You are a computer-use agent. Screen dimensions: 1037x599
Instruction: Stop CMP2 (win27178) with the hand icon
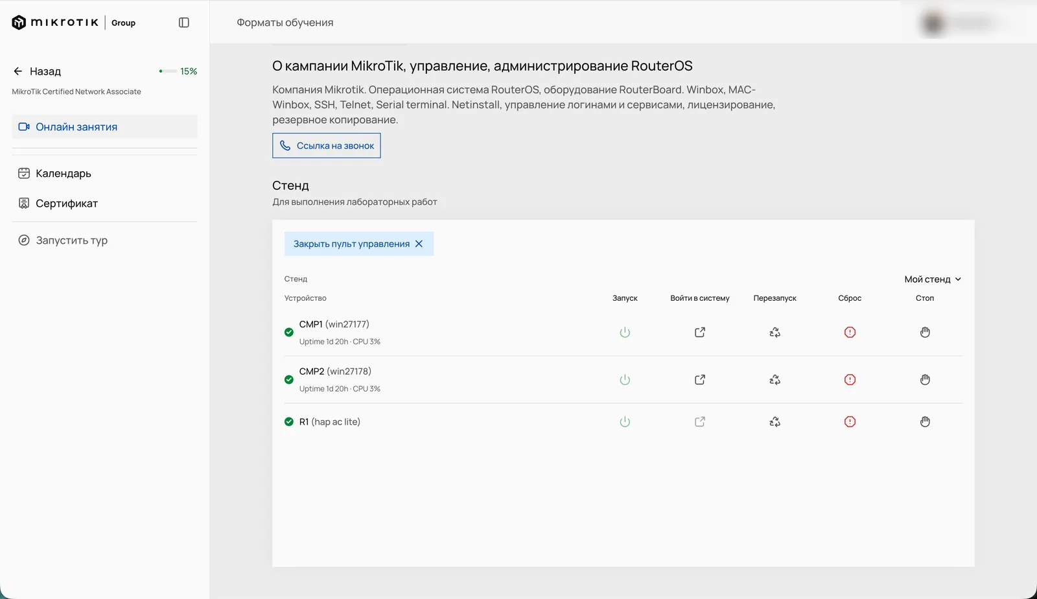[x=925, y=380]
